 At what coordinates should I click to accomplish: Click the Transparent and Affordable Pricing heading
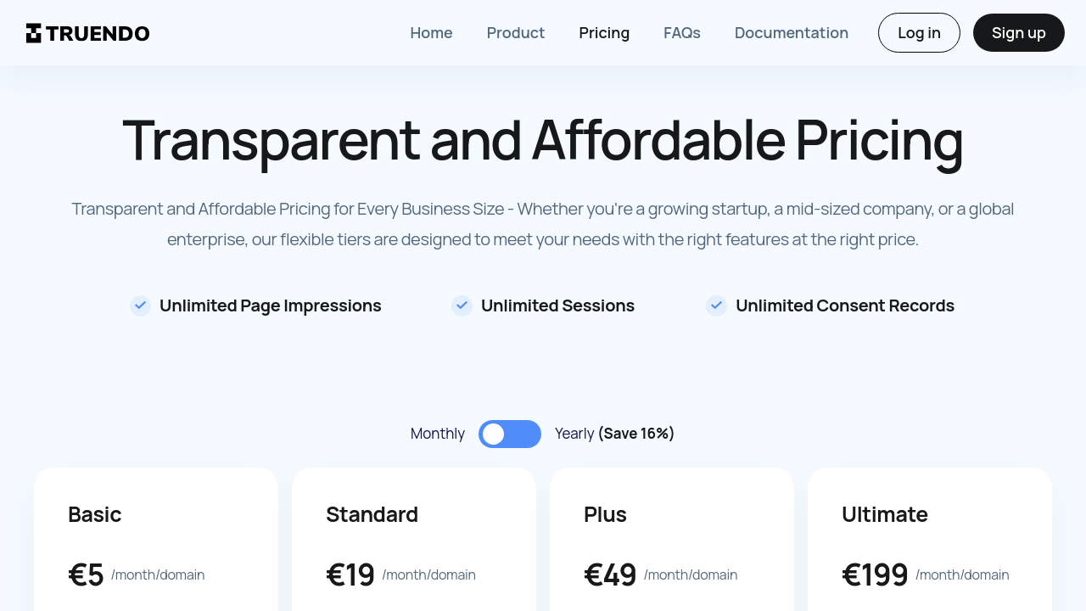(x=543, y=140)
